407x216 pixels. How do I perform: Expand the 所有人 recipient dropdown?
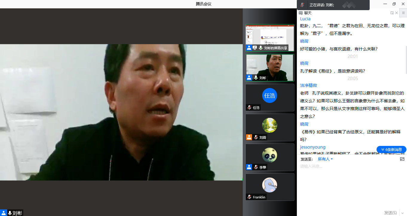pyautogui.click(x=325, y=159)
